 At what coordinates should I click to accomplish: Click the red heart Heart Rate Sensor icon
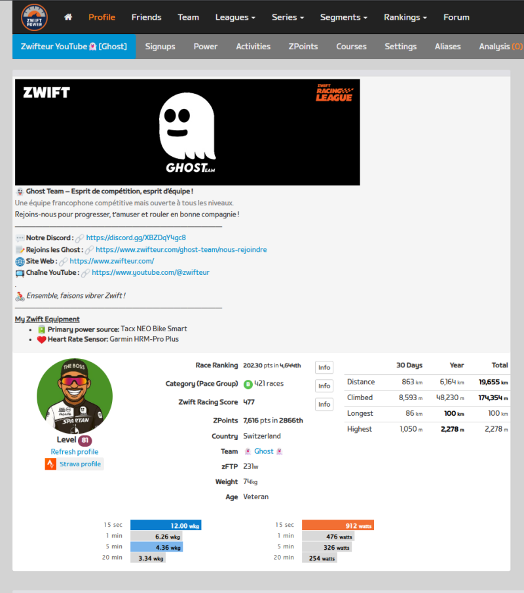[x=41, y=340]
